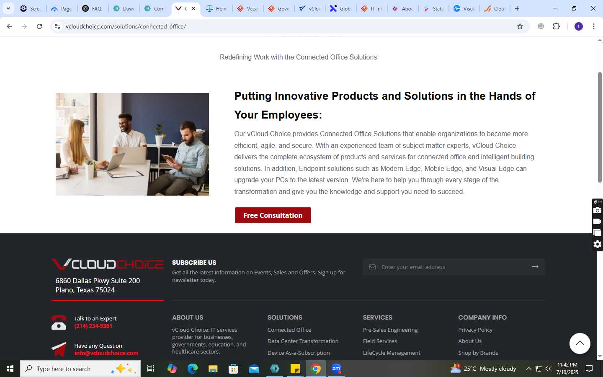Image resolution: width=603 pixels, height=377 pixels.
Task: Click info@vcloudchoice.com email link
Action: [106, 353]
